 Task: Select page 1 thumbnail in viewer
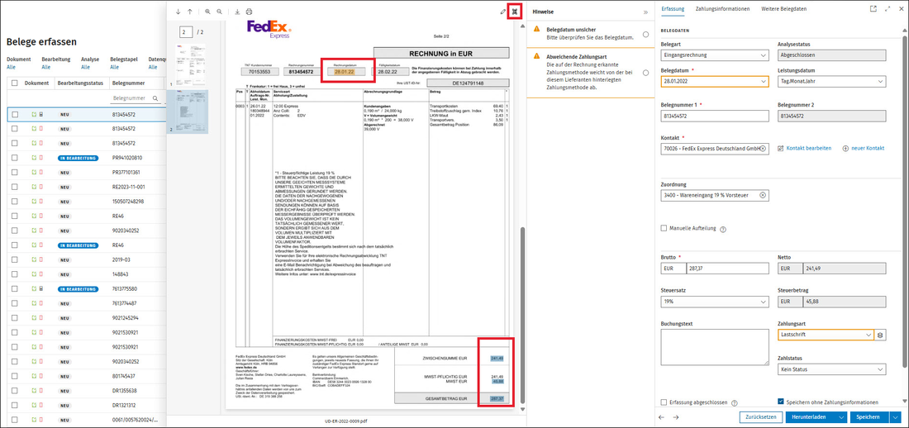[193, 64]
